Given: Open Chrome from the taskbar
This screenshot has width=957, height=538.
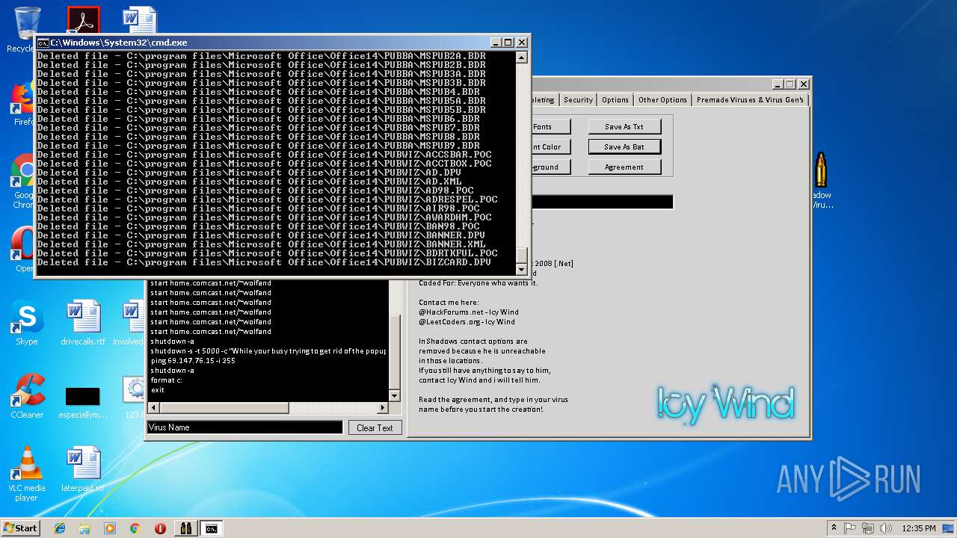Looking at the screenshot, I should (x=135, y=528).
